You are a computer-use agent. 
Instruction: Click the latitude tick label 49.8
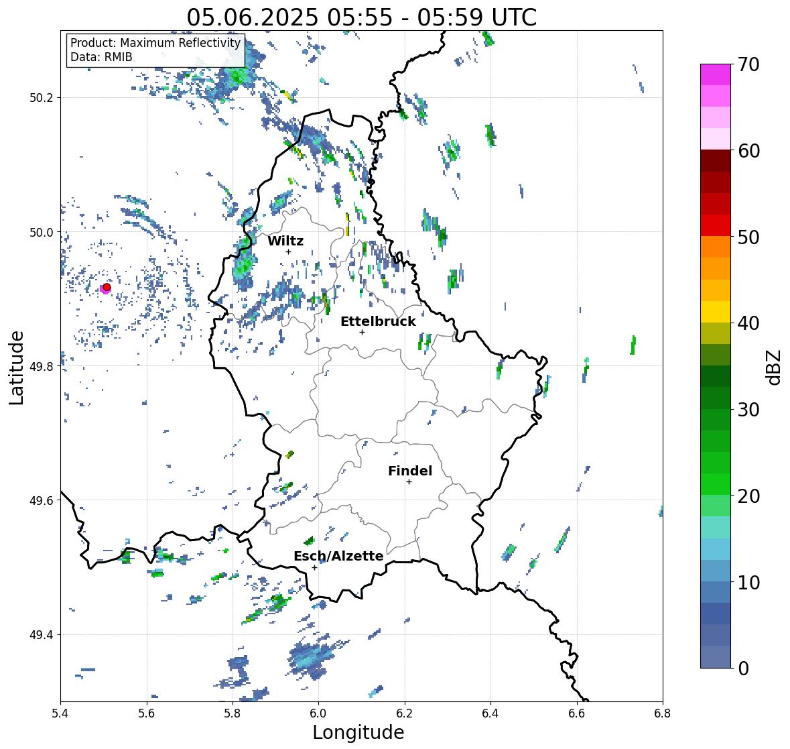pos(41,366)
